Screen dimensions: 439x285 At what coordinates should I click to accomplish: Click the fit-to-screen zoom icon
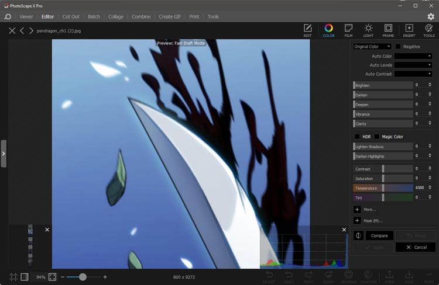pyautogui.click(x=52, y=277)
